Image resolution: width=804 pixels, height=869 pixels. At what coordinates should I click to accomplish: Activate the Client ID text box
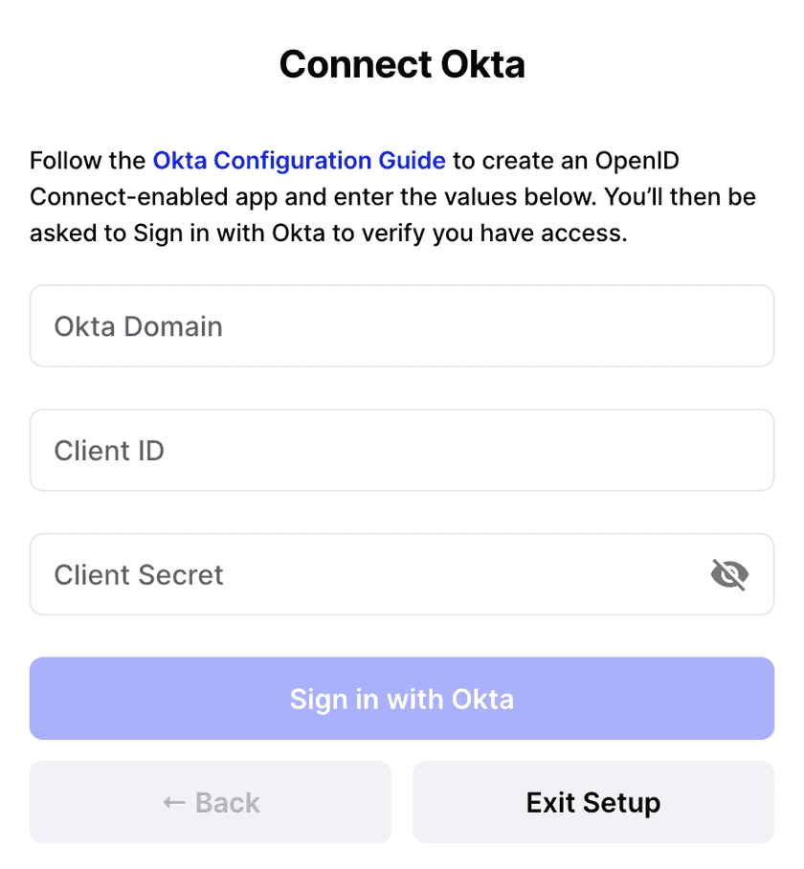point(401,451)
